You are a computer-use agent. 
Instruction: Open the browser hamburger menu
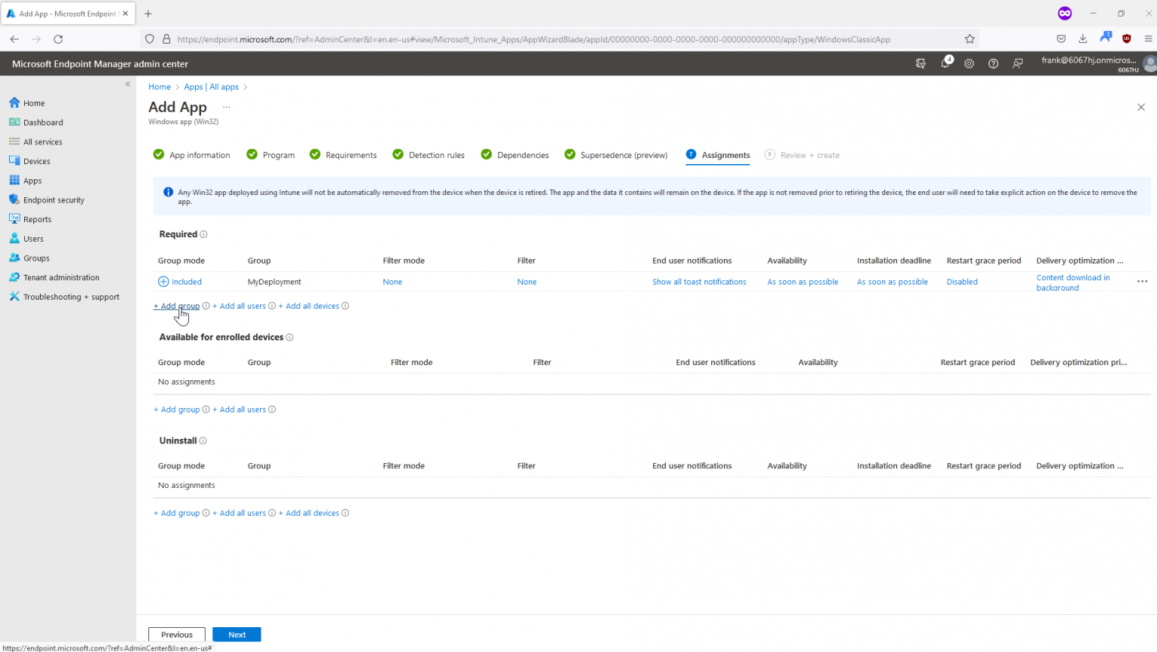pos(1148,39)
